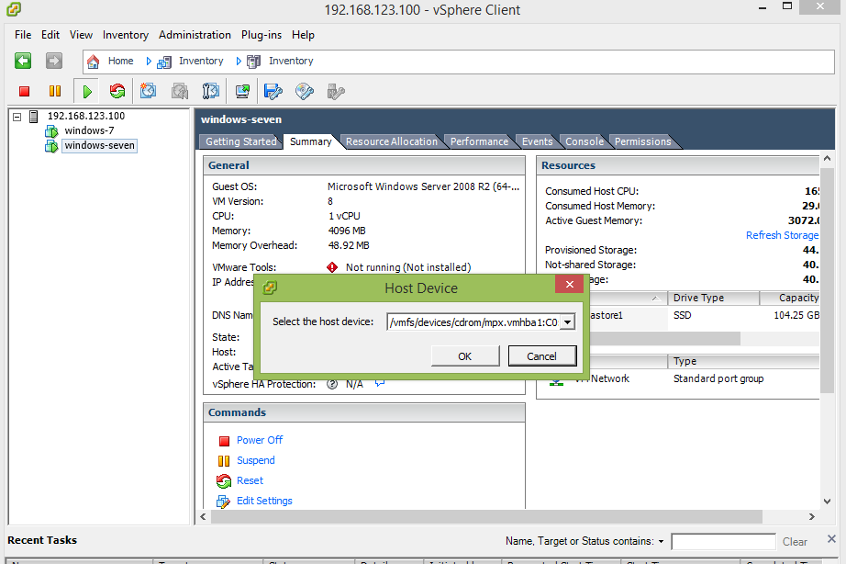Click the green back navigation arrow
846x564 pixels.
pyautogui.click(x=24, y=61)
